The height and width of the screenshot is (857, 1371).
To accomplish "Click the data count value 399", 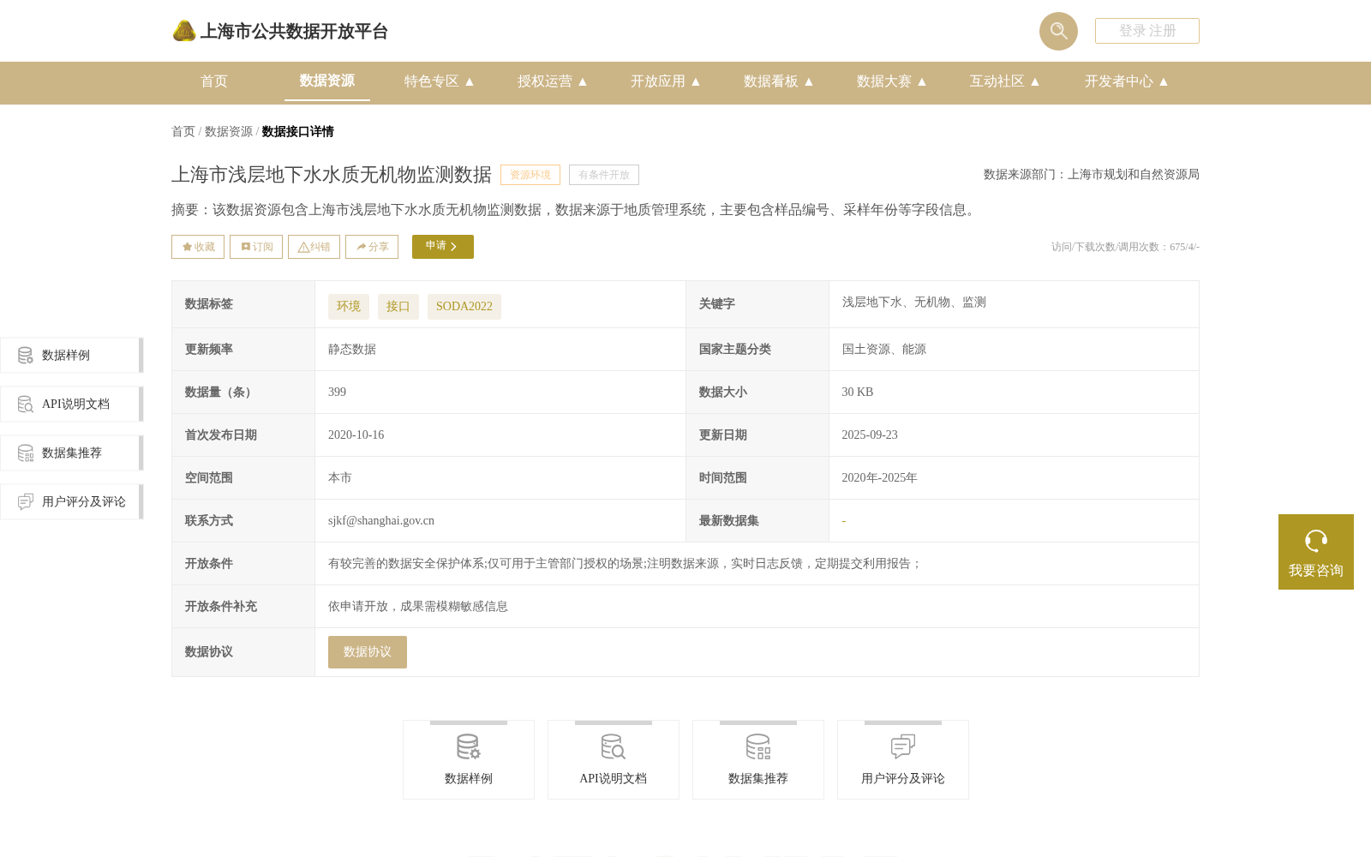I will pos(338,392).
